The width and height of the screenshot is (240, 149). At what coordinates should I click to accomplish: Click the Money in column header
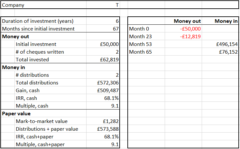226,21
